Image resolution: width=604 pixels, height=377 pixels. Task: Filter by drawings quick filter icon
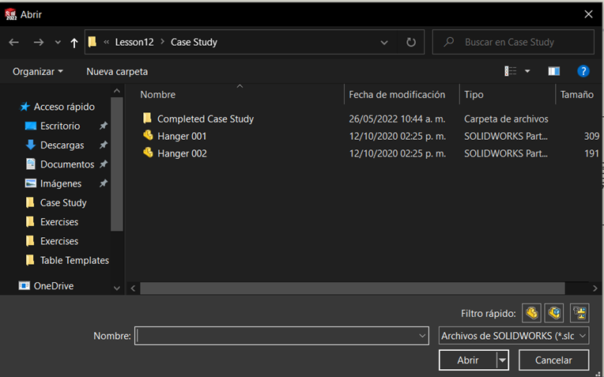tap(579, 313)
